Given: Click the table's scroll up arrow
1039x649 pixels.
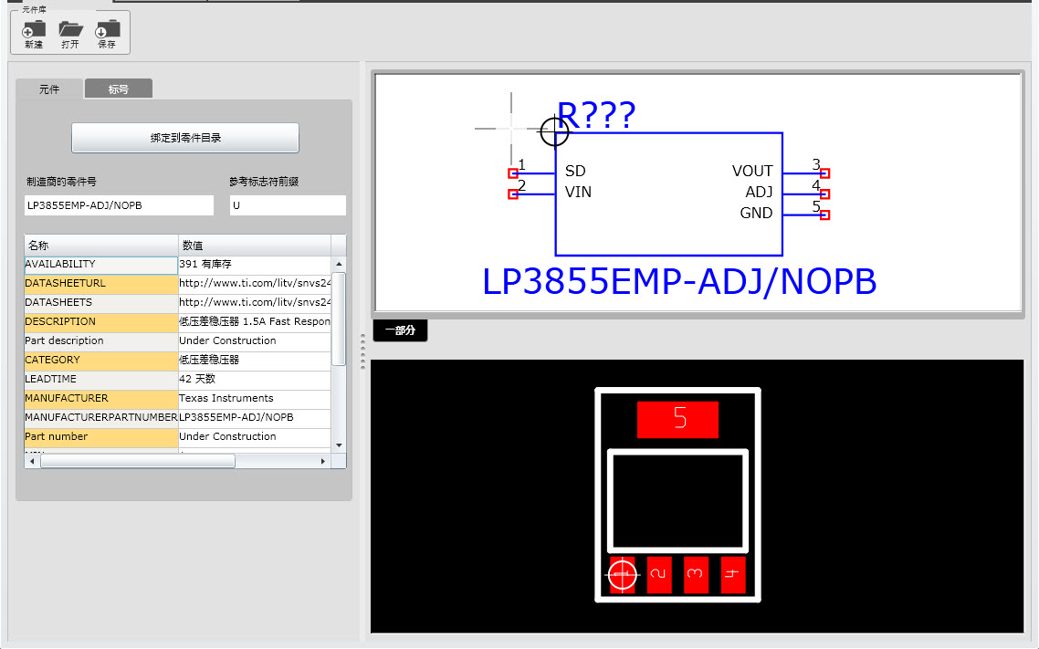Looking at the screenshot, I should (339, 264).
